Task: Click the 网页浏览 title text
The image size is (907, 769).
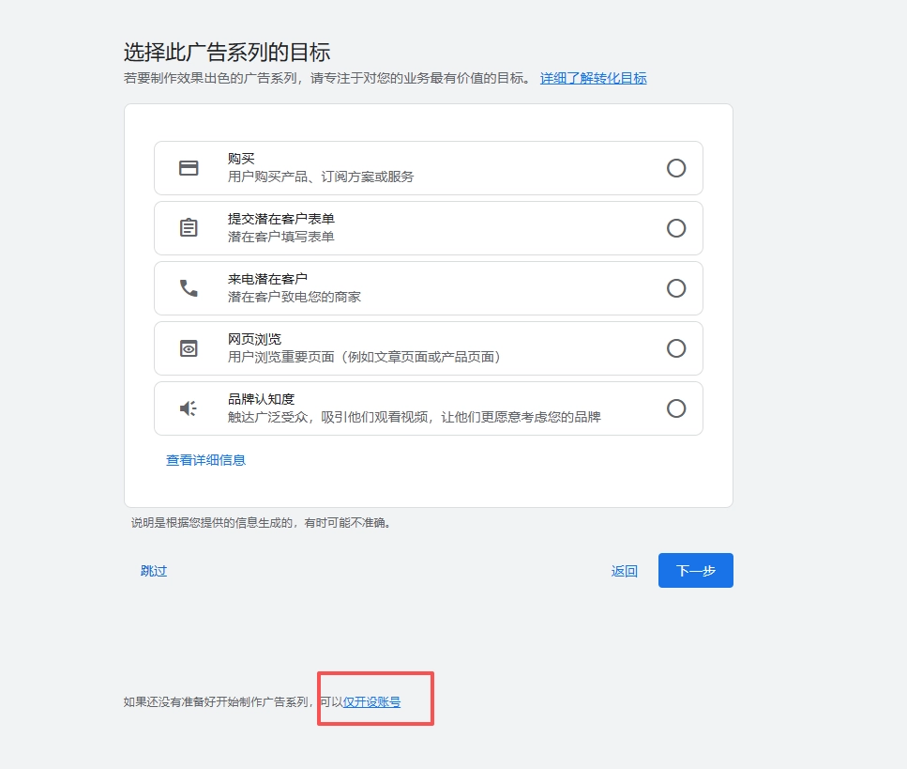Action: click(x=254, y=339)
